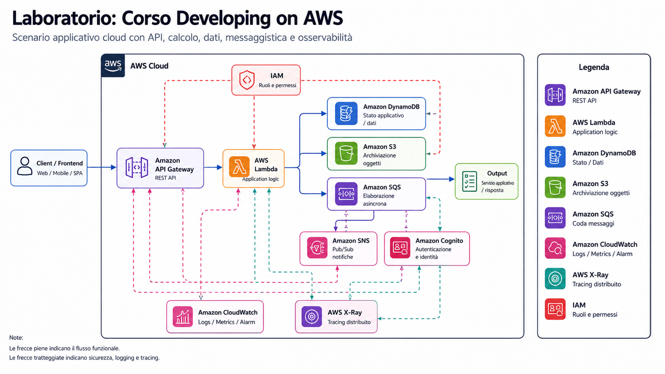Click the "Servizio applicativo / risposta" text
This screenshot has height=374, width=665.
coord(498,186)
